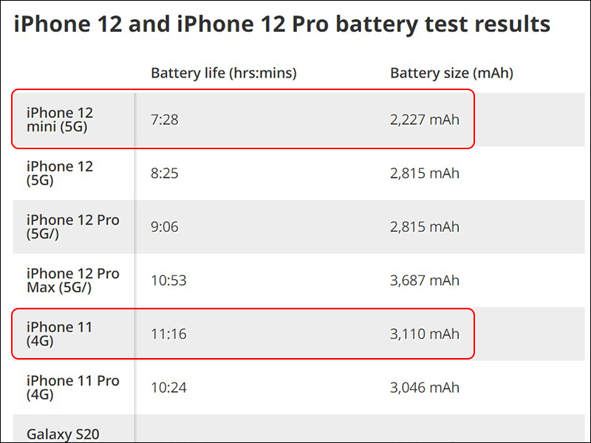Click the Battery size (mAh) header
Image resolution: width=591 pixels, height=443 pixels.
(451, 73)
